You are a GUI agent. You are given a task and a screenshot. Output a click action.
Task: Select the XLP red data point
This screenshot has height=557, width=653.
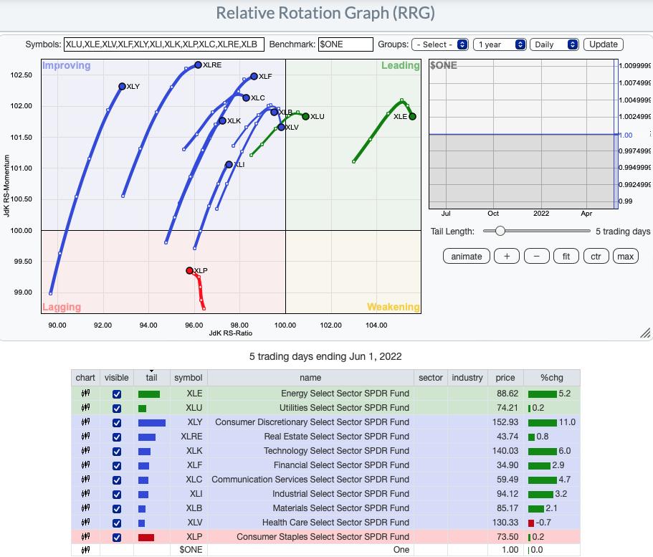coord(189,271)
